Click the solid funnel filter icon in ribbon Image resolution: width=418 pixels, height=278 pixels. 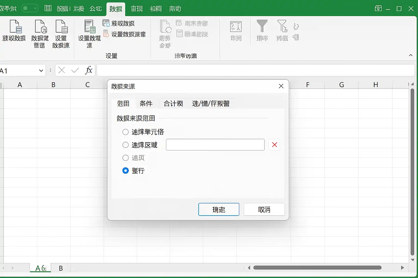click(262, 26)
